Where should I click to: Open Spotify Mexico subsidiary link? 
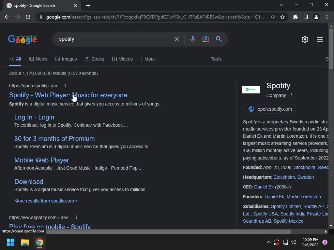288,221
